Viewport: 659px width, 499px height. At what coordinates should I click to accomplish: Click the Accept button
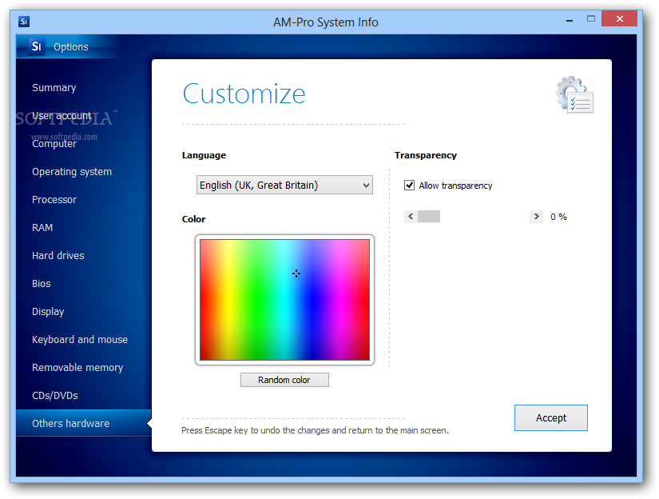coord(551,417)
